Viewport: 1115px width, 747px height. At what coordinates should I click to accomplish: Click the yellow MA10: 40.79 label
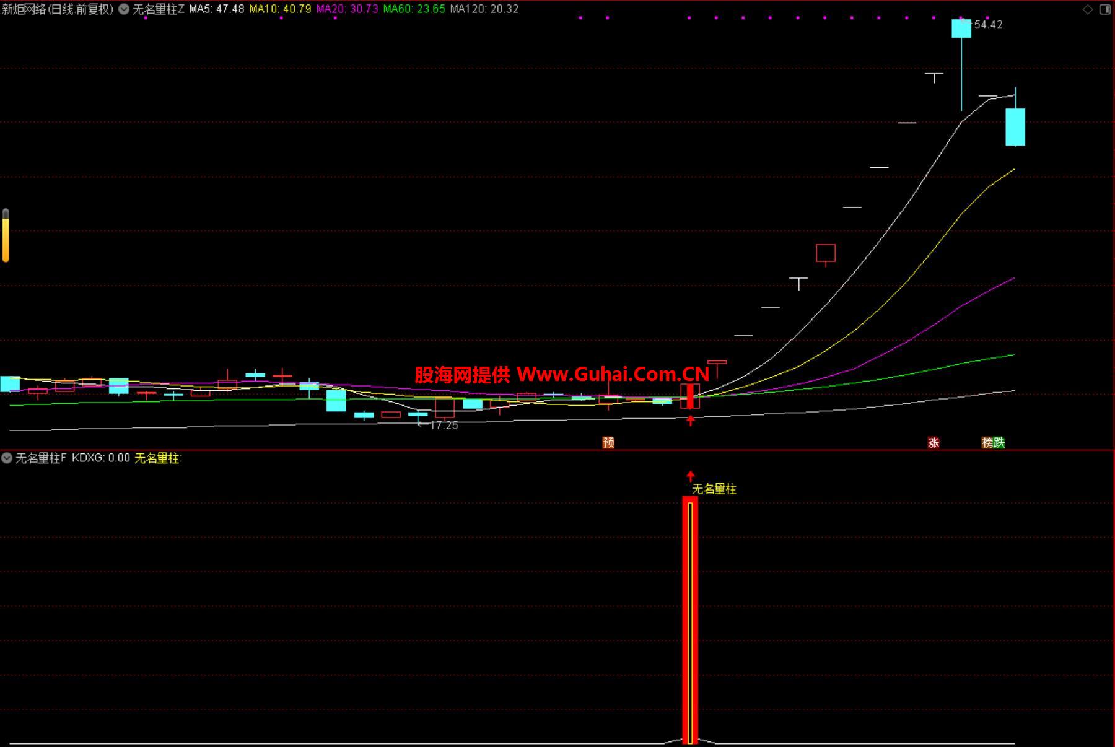280,9
